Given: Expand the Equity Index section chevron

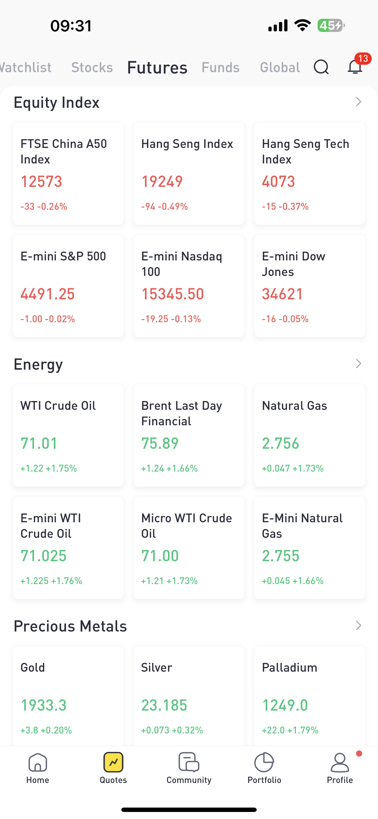Looking at the screenshot, I should [358, 102].
